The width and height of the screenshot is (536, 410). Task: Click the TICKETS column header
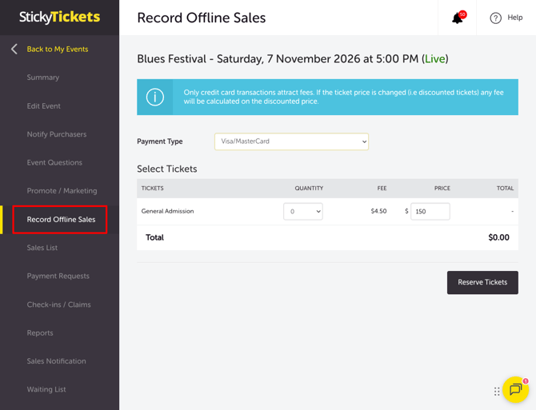pyautogui.click(x=153, y=189)
